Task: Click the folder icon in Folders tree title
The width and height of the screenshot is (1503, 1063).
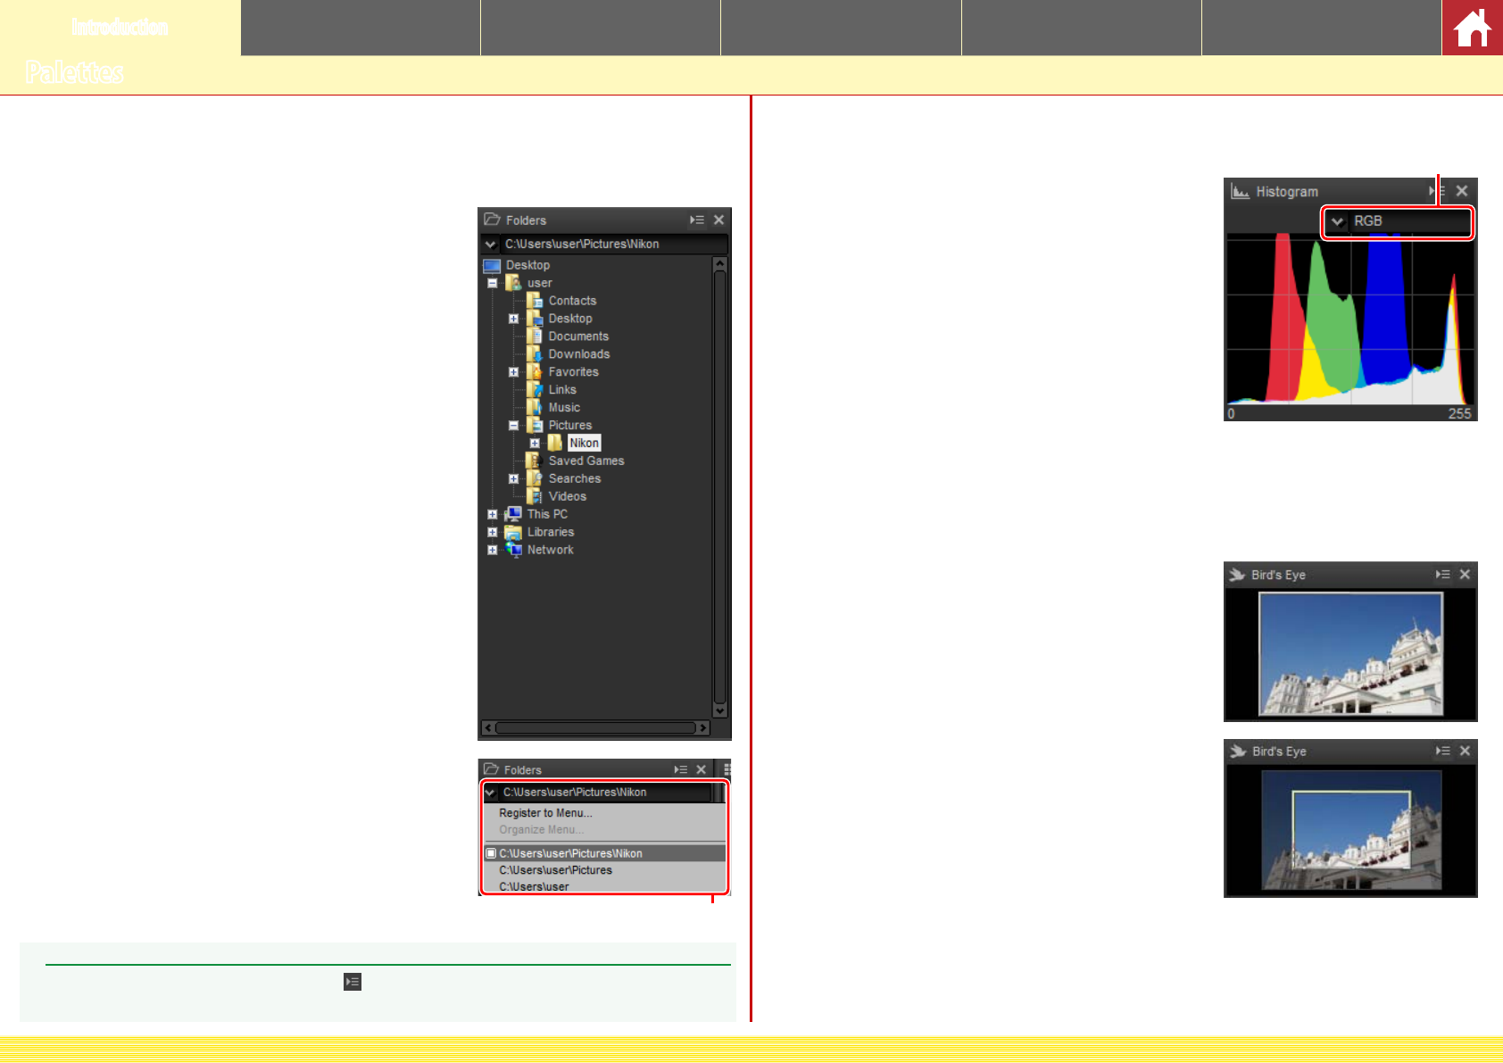Action: coord(493,220)
